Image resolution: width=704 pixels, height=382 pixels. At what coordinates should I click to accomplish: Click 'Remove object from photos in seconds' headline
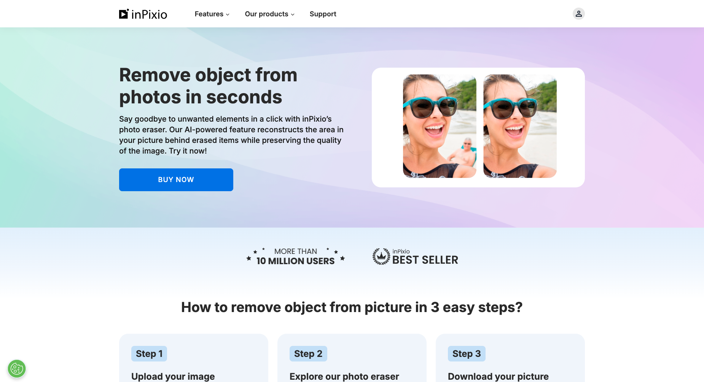[208, 86]
